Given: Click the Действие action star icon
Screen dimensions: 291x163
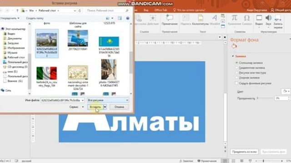Looking at the screenshot, I should coord(153,18).
